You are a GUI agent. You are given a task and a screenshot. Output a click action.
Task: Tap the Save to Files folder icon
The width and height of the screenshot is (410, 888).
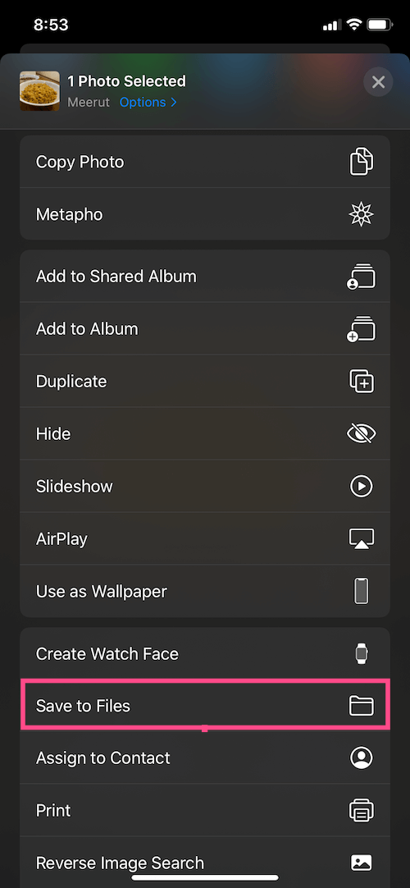362,706
